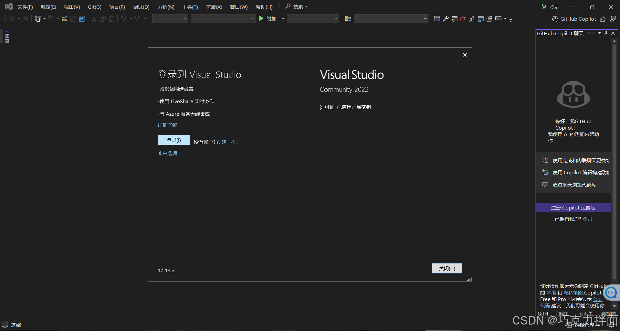Open the Solution Platforms combo box

(x=223, y=19)
